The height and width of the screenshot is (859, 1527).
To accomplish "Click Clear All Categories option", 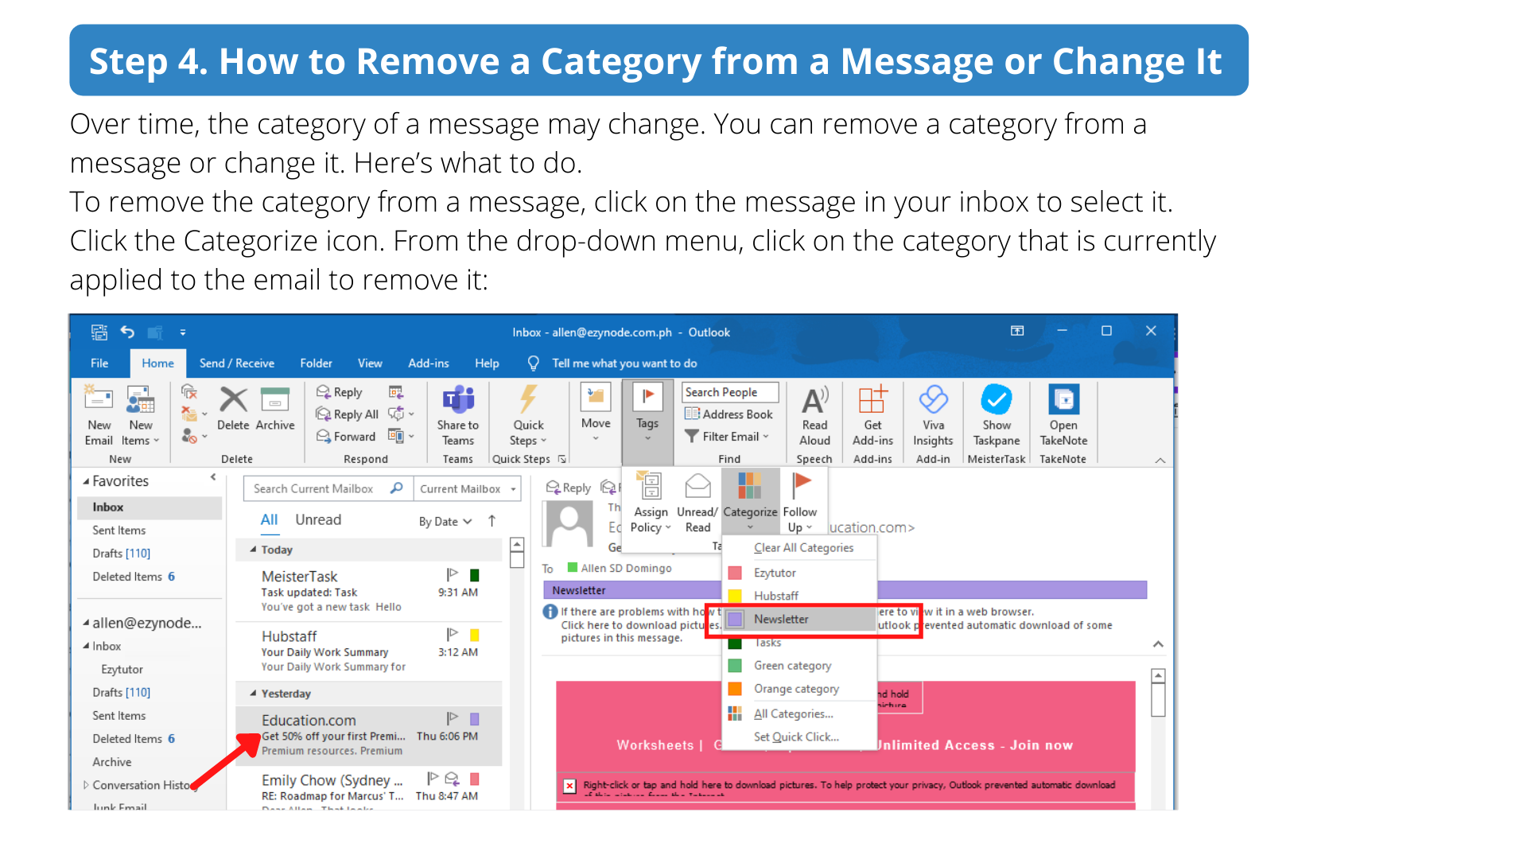I will pos(803,547).
